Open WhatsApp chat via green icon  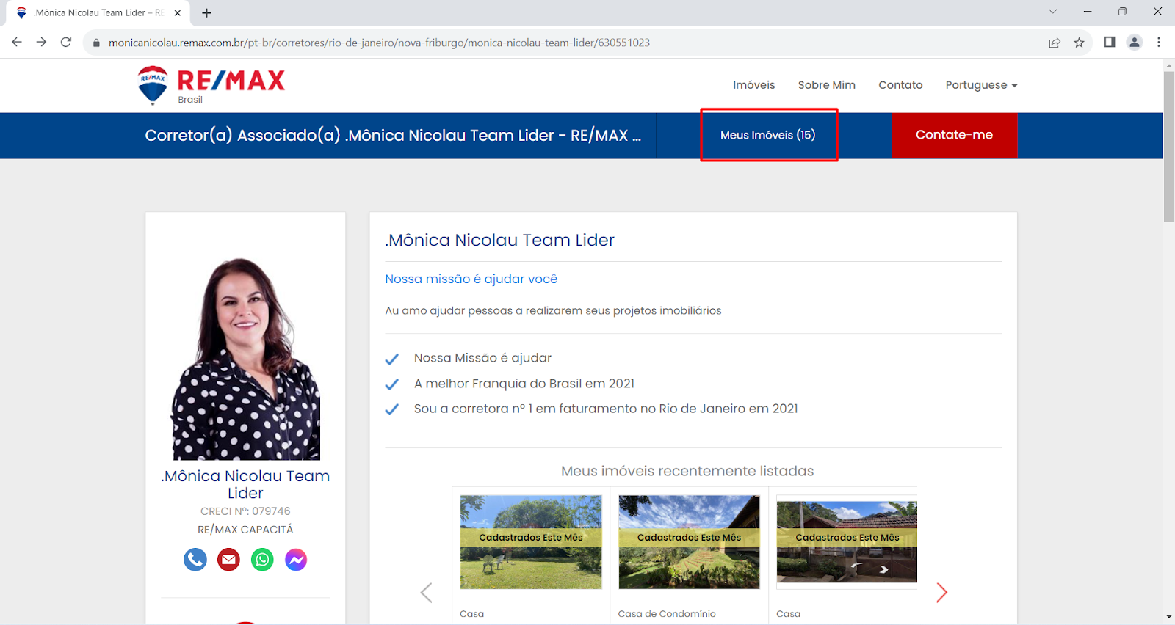[x=262, y=560]
